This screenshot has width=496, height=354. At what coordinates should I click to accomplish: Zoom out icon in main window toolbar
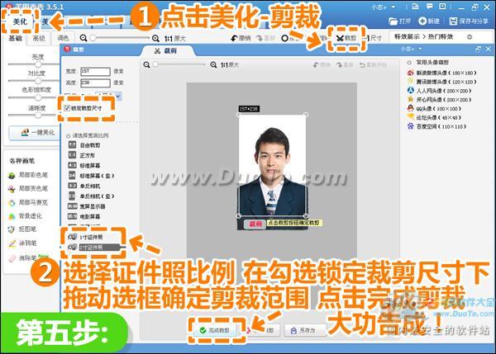tap(83, 38)
